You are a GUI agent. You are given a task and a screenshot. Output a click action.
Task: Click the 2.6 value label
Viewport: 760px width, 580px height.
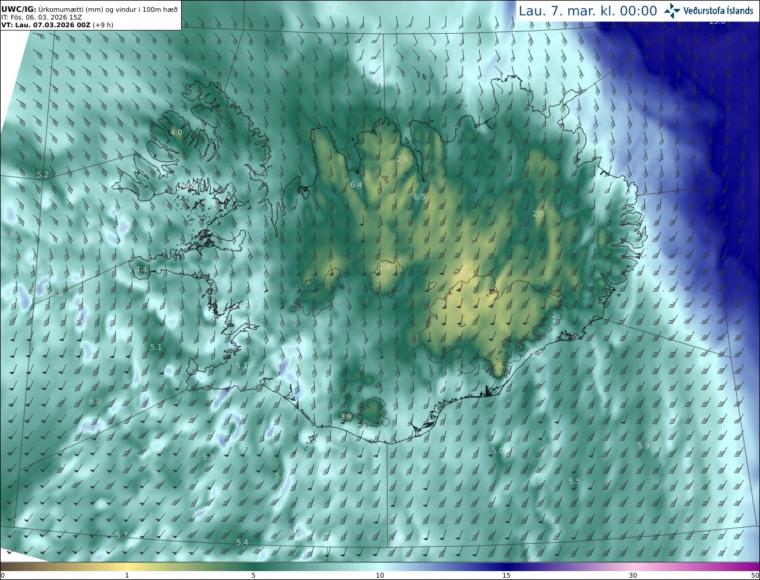pos(403,159)
